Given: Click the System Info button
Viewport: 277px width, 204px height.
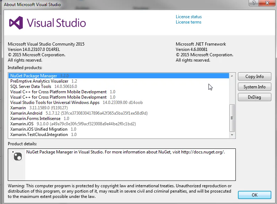Looking at the screenshot, I should pyautogui.click(x=254, y=87).
